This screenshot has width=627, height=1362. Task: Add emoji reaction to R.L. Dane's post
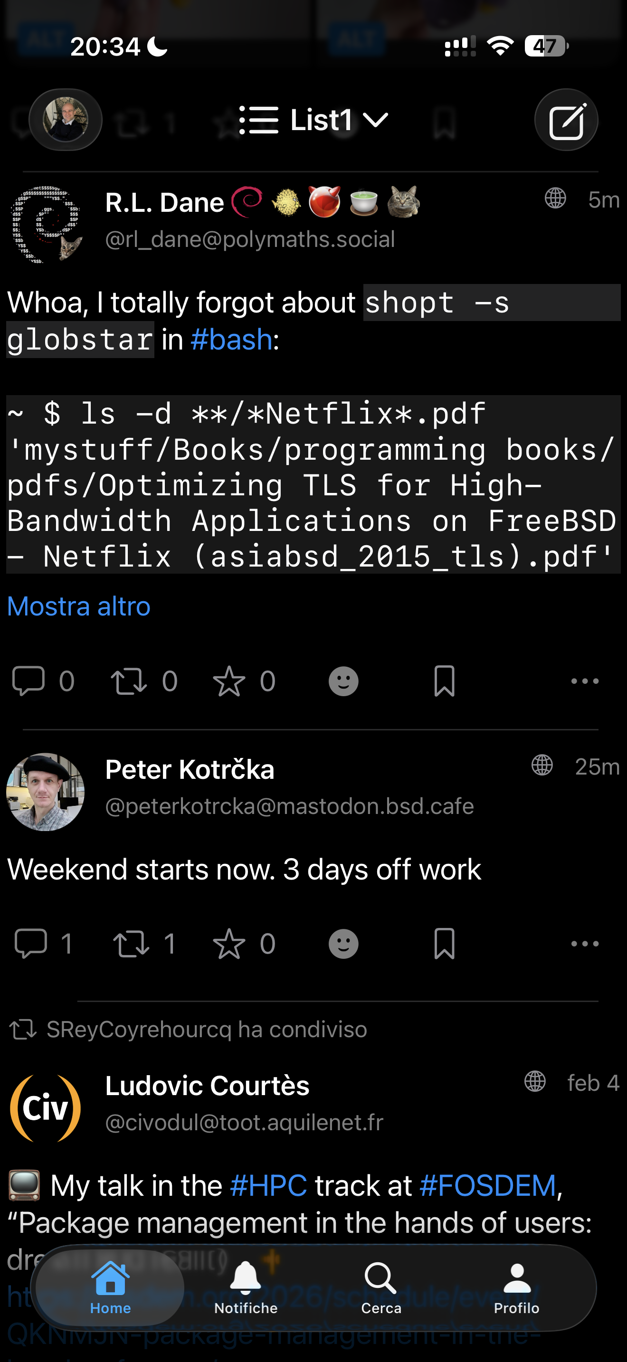343,681
